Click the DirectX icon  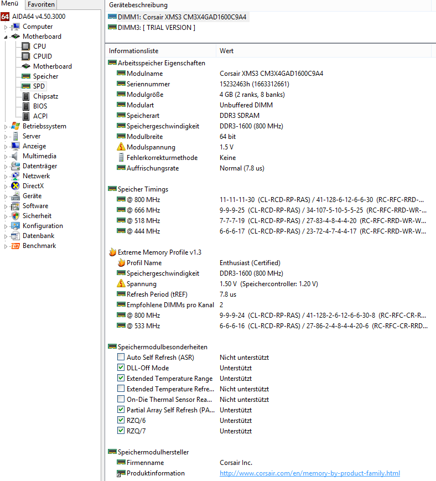pos(15,186)
